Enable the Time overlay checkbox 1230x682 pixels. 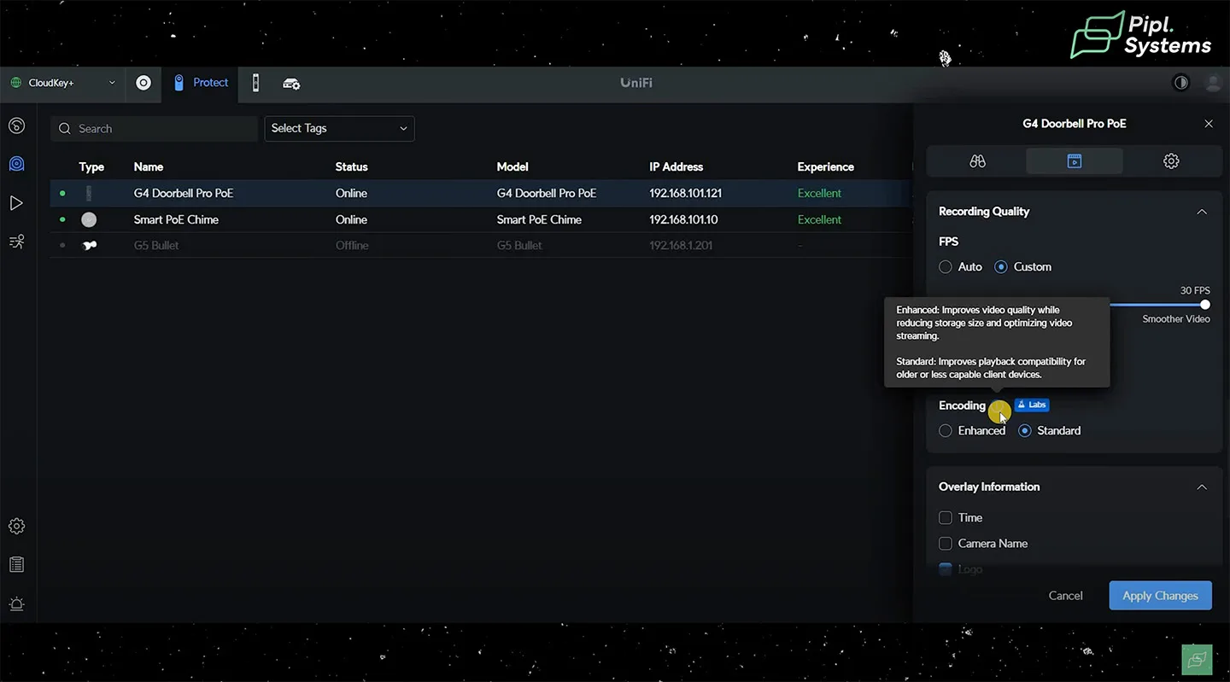(946, 518)
